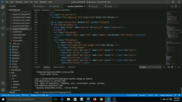
Task: Open the new terminal launch profile arrow
Action: [166, 67]
